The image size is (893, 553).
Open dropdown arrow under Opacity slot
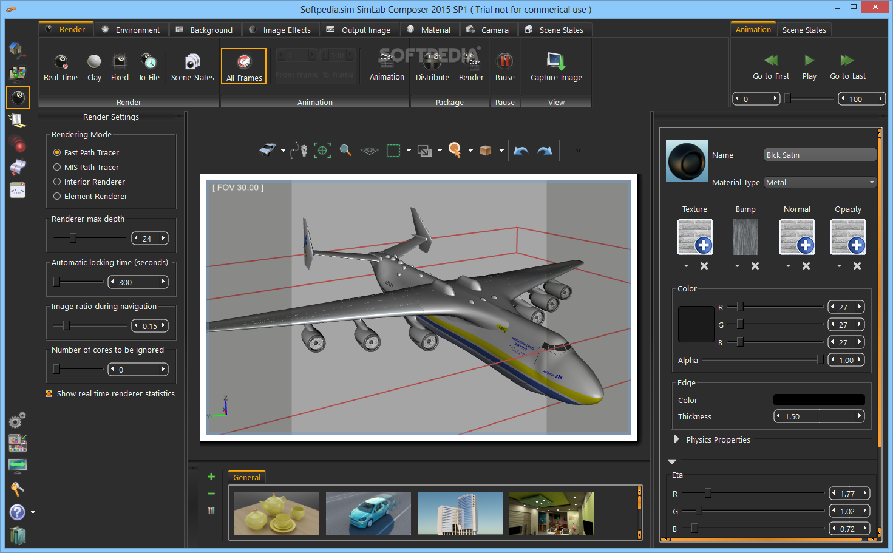pyautogui.click(x=839, y=266)
